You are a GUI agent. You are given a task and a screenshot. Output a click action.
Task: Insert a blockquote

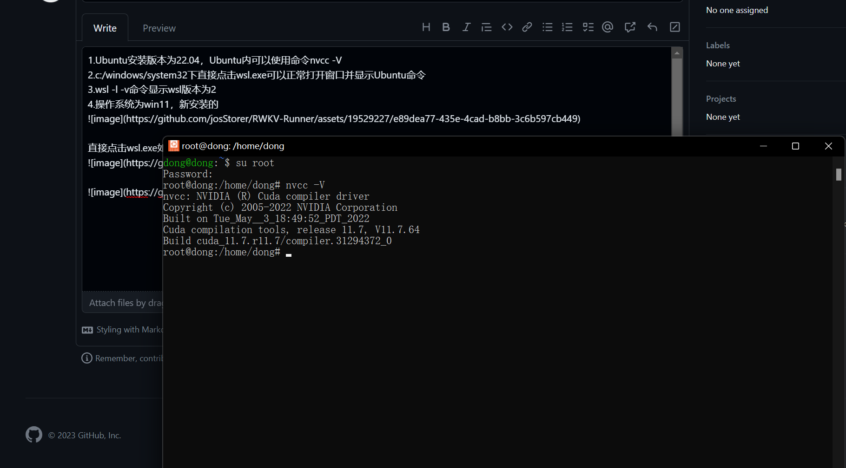tap(486, 27)
